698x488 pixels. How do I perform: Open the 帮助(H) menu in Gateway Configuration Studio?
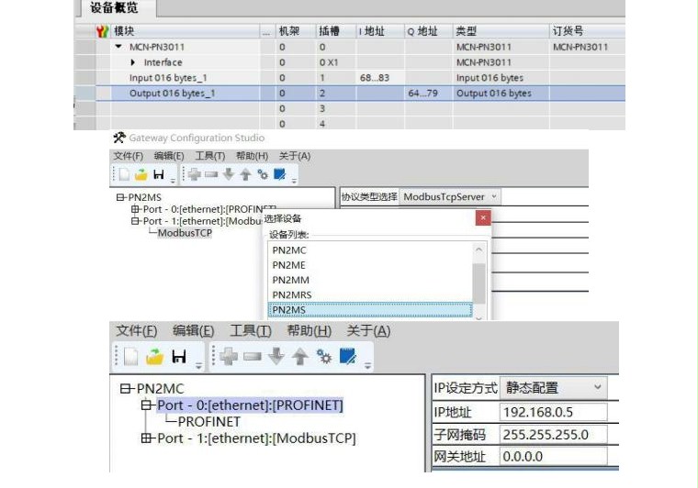click(252, 156)
